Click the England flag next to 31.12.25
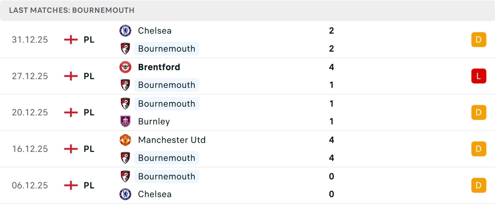Viewport: 495px width, 204px height. coord(70,39)
